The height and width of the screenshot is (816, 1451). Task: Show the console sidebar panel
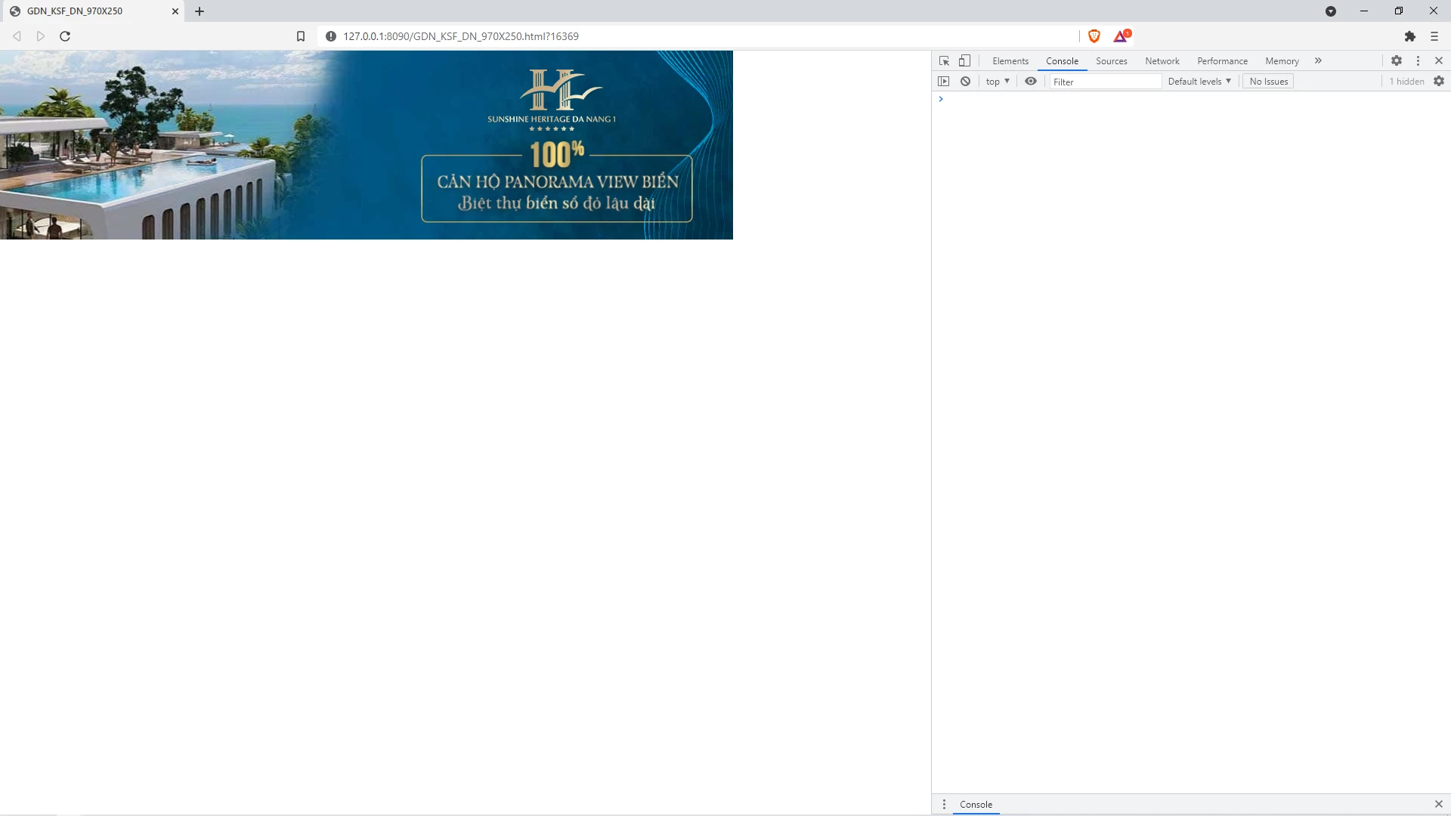(x=943, y=81)
